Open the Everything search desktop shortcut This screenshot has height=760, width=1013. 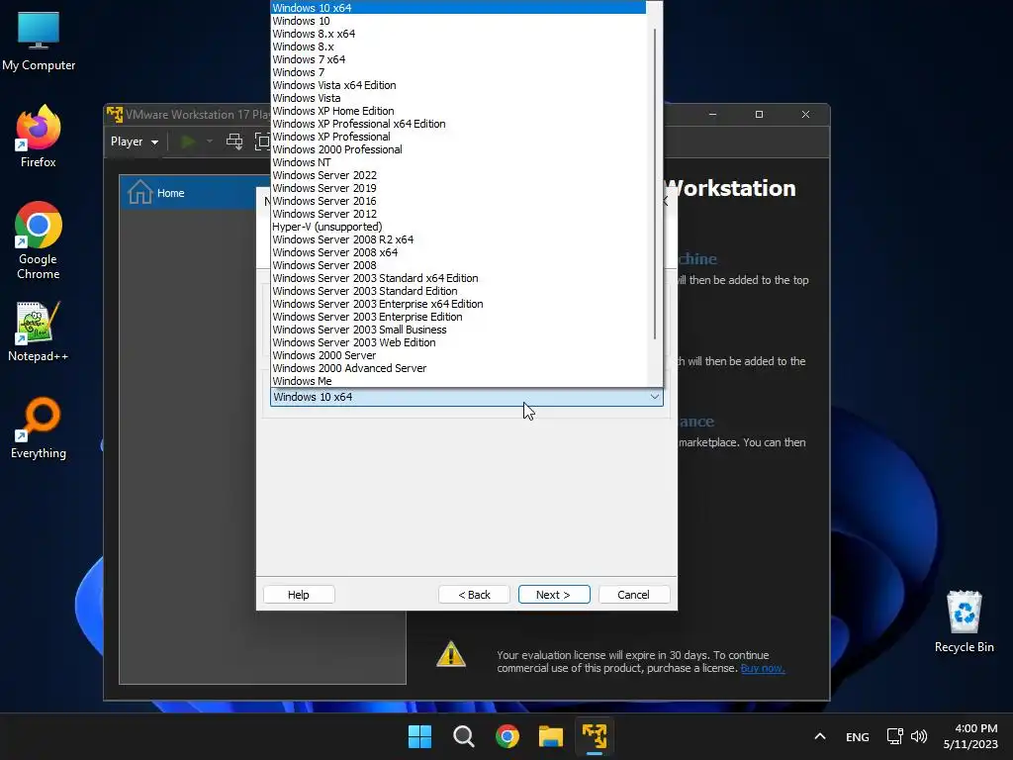(x=39, y=428)
